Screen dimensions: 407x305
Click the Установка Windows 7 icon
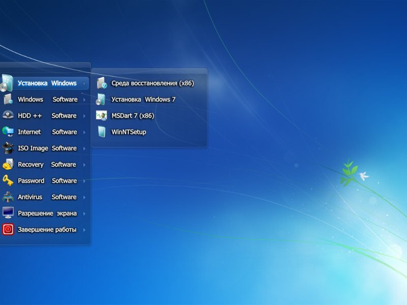pos(101,99)
